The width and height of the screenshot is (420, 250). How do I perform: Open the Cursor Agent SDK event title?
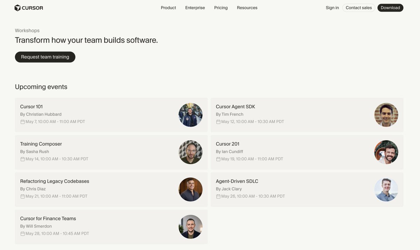[236, 107]
